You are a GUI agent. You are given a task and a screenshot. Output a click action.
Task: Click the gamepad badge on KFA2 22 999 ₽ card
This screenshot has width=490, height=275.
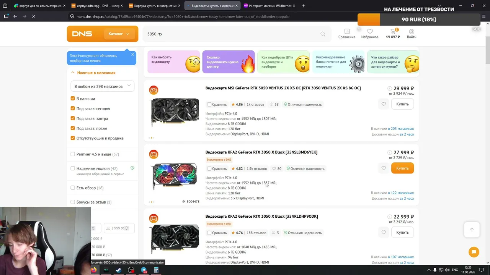154,218
